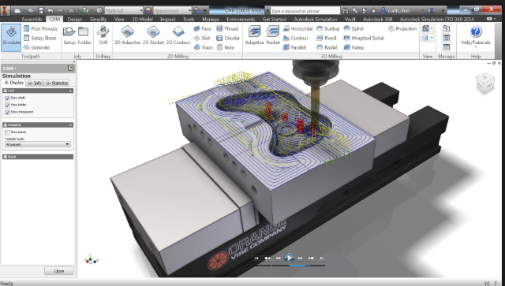Viewport: 505px width, 286px height.
Task: Click Generate toolpath
Action: pos(37,47)
